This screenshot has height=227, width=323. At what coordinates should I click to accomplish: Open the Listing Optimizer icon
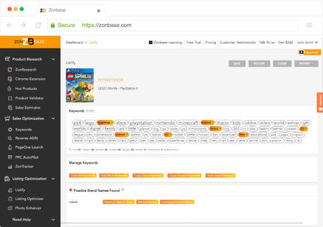tap(10, 199)
